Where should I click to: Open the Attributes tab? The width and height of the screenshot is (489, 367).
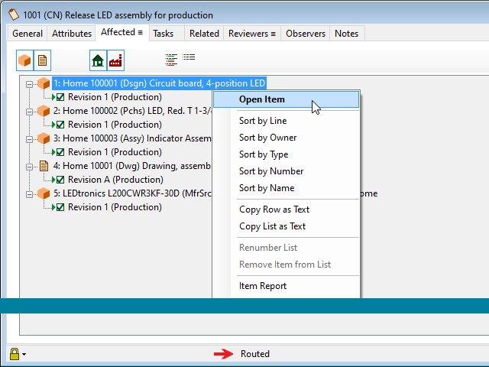pos(71,33)
